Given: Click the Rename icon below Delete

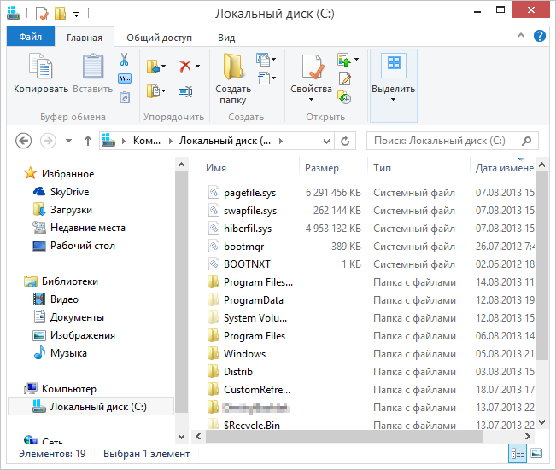Looking at the screenshot, I should (184, 91).
